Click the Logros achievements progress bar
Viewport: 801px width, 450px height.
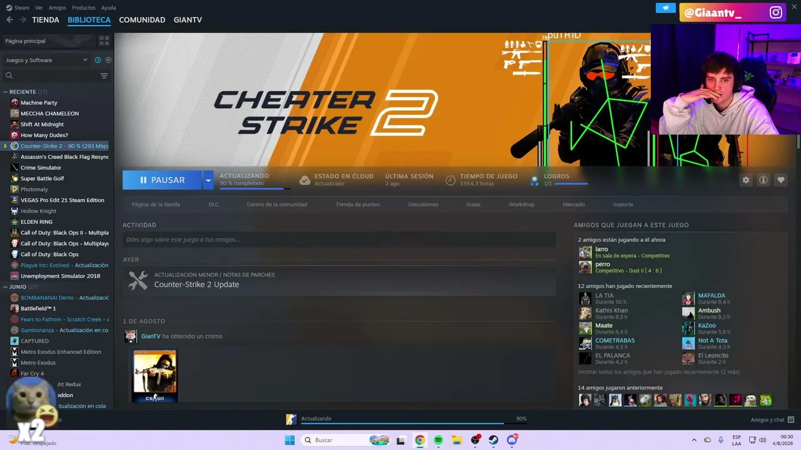[571, 184]
